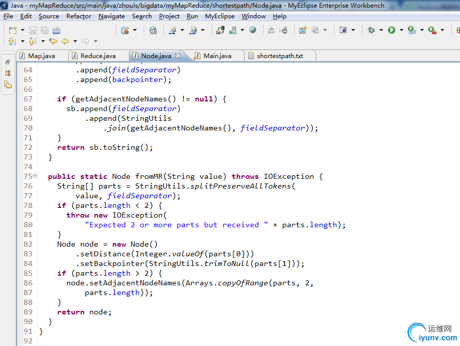Image resolution: width=460 pixels, height=346 pixels.
Task: Click the Debug bug icon
Action: (371, 30)
